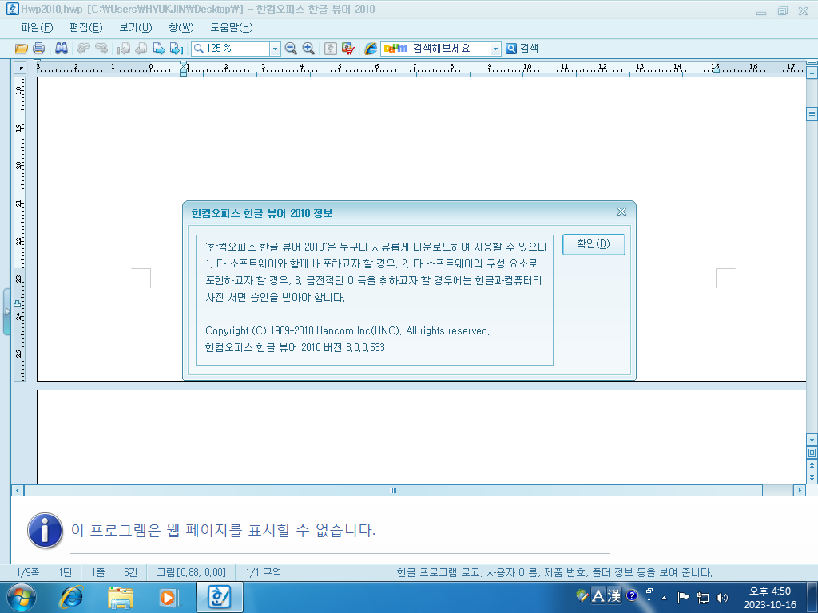This screenshot has height=613, width=818.
Task: Click the 1줄 line indicator
Action: click(98, 572)
